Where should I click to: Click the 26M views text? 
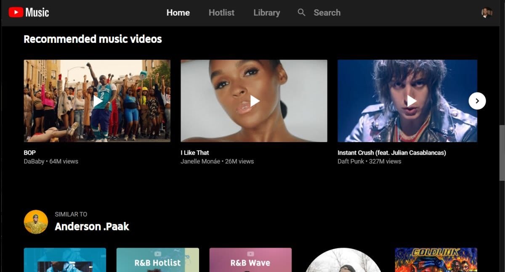[x=239, y=161]
